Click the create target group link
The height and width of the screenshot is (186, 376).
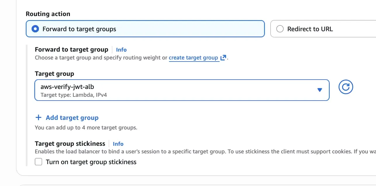tap(194, 57)
